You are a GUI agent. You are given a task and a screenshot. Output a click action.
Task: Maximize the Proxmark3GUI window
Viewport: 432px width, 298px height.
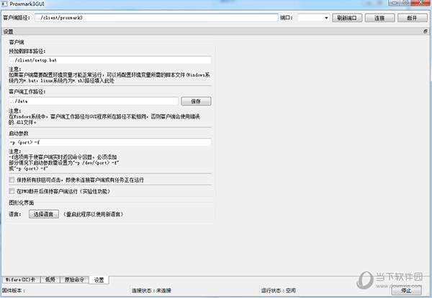[x=405, y=3]
